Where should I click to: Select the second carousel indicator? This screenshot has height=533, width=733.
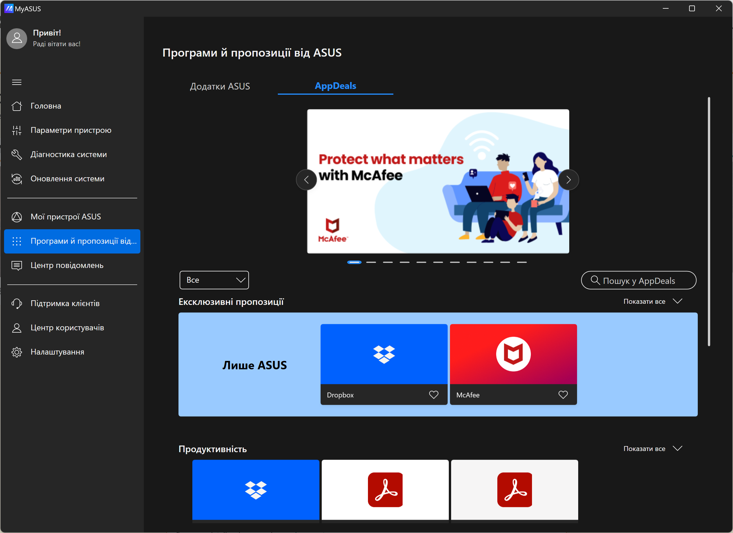click(371, 262)
